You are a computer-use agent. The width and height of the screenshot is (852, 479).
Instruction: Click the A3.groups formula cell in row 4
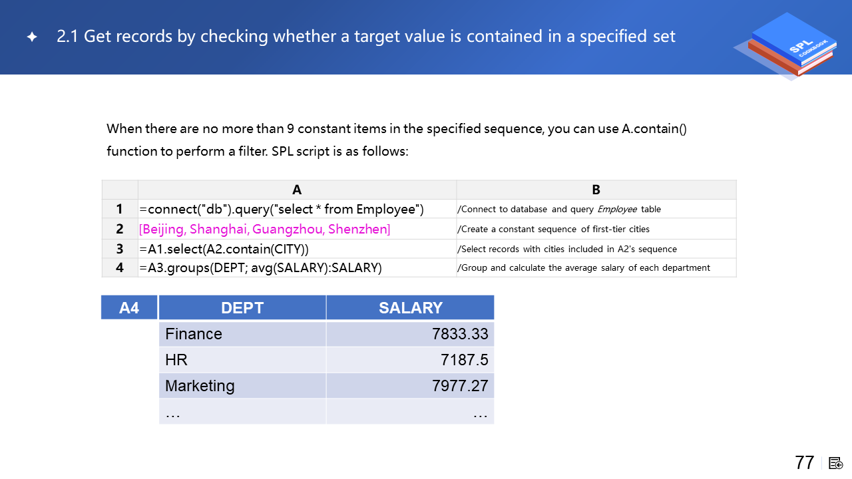coord(260,267)
